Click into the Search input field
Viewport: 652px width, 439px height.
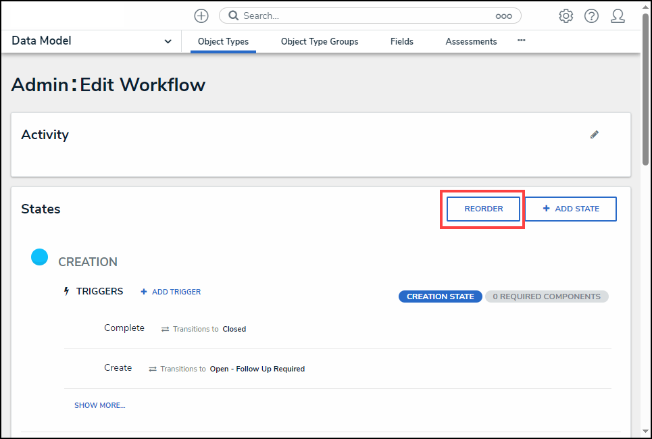pos(365,16)
